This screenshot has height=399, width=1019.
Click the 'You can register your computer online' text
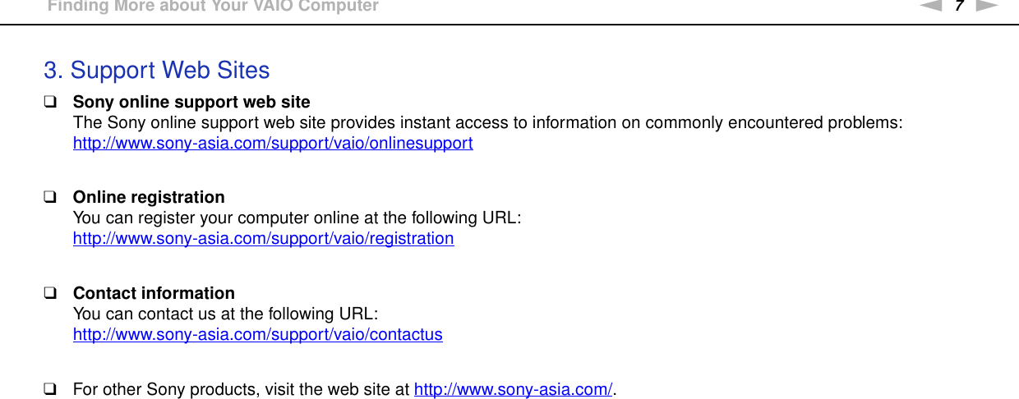[x=296, y=218]
